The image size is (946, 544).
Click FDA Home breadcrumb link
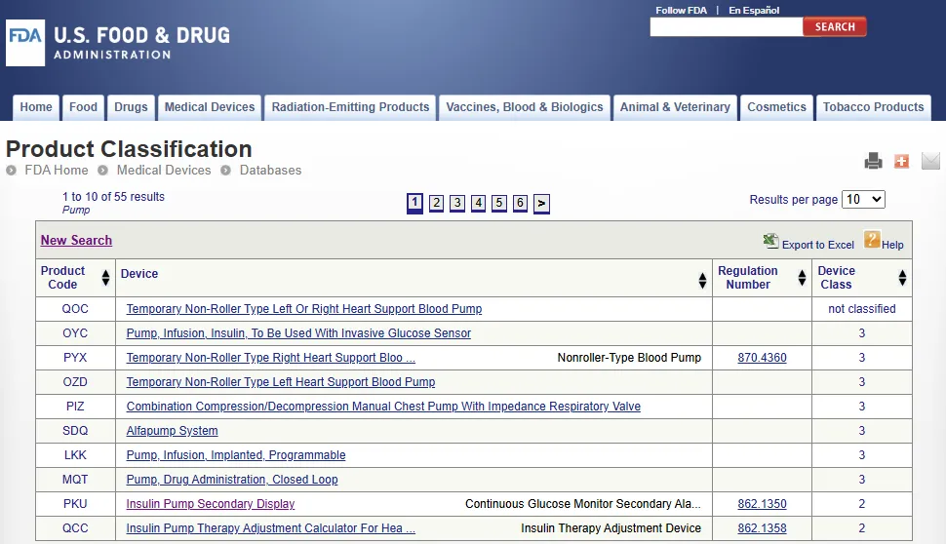pyautogui.click(x=57, y=170)
